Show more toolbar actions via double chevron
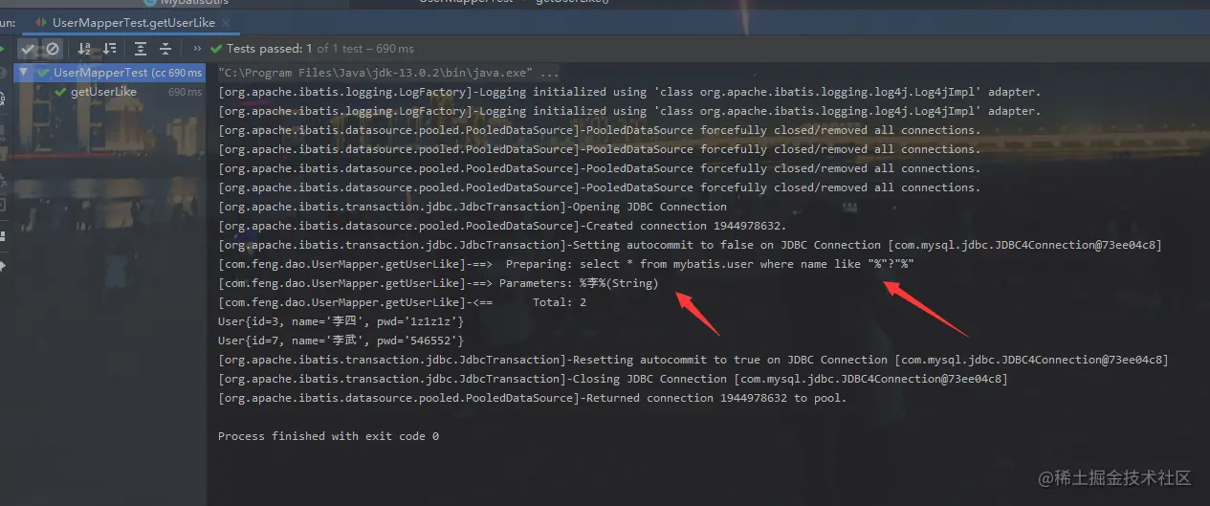This screenshot has height=506, width=1210. [x=197, y=48]
